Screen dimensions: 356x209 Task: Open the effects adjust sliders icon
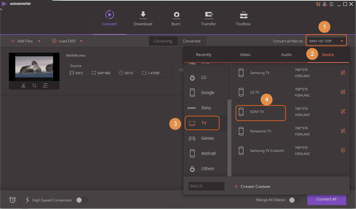[45, 85]
